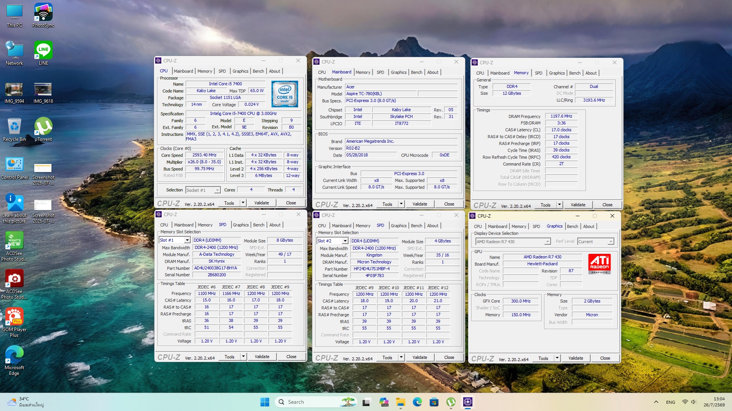Click the 1197.6 MHz DRAM Frequency value
The height and width of the screenshot is (411, 732).
tap(561, 116)
